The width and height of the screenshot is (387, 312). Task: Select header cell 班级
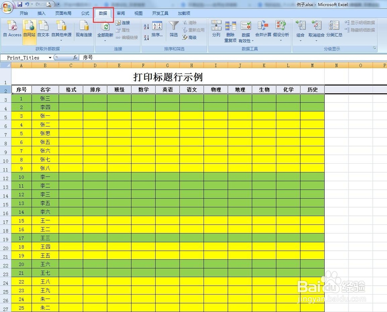[119, 89]
